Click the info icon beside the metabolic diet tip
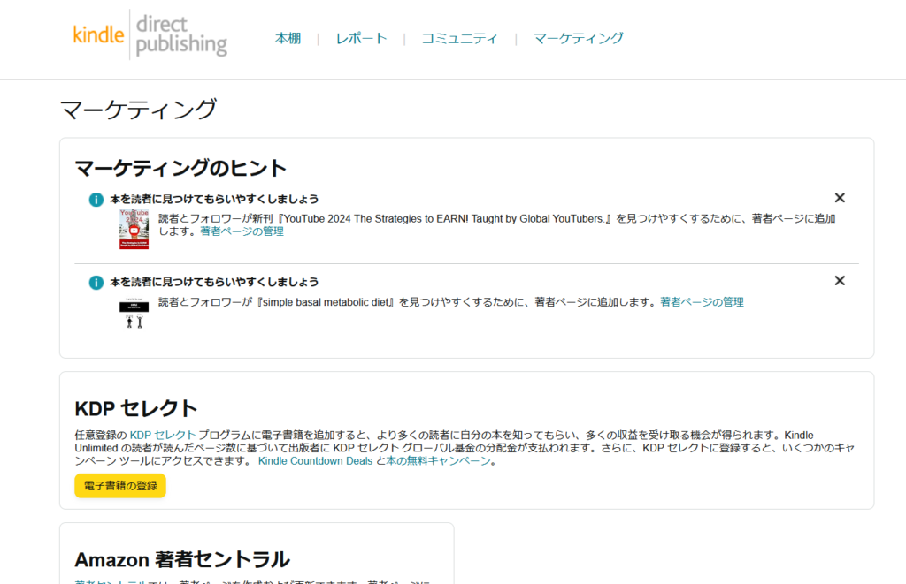906x584 pixels. pyautogui.click(x=96, y=283)
